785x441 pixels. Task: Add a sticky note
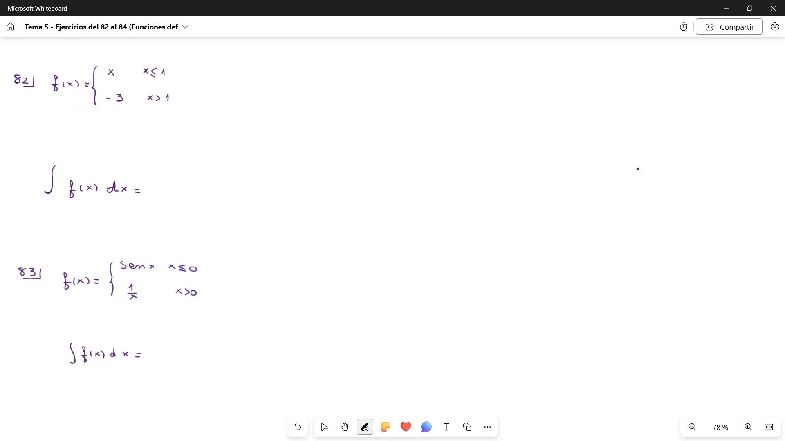coord(385,427)
